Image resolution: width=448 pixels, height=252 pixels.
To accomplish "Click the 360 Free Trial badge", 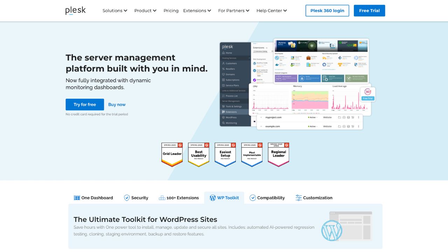I will point(368,94).
